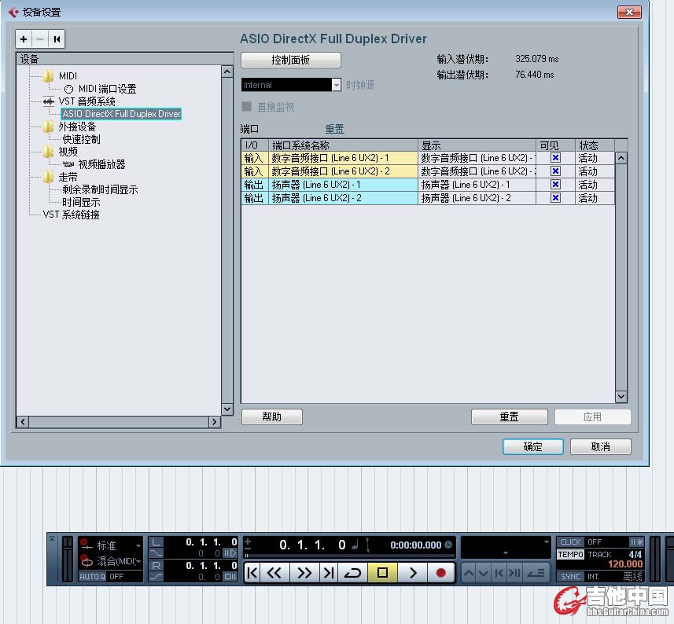
Task: Toggle visibility of input port Line 6 UX2 - 2
Action: pos(555,171)
